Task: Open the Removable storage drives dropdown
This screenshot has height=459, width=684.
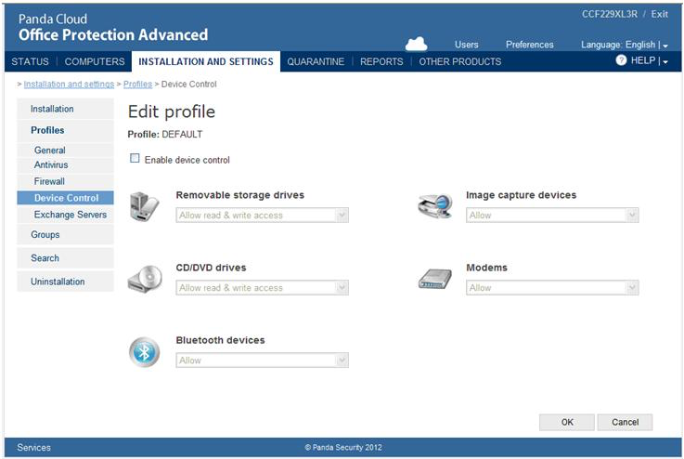Action: tap(262, 215)
